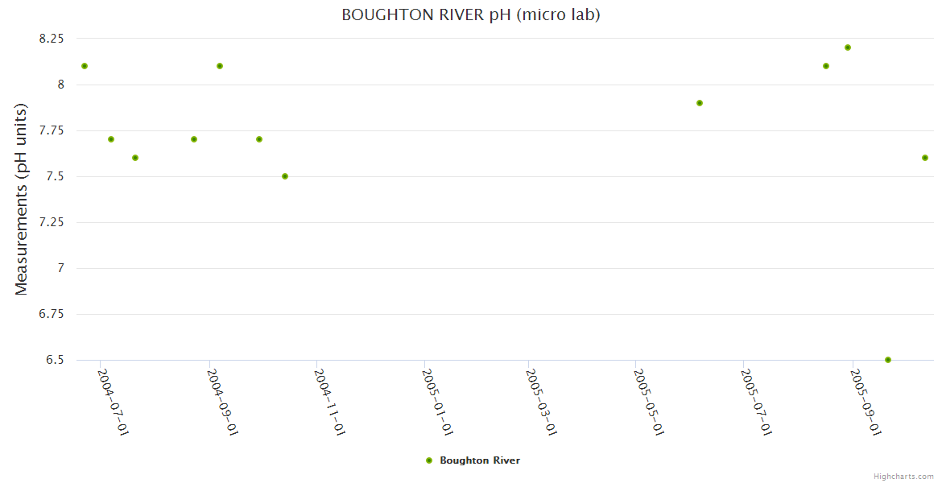Click the green Boughton River legend marker
Screen dimensions: 942x483
coord(429,460)
